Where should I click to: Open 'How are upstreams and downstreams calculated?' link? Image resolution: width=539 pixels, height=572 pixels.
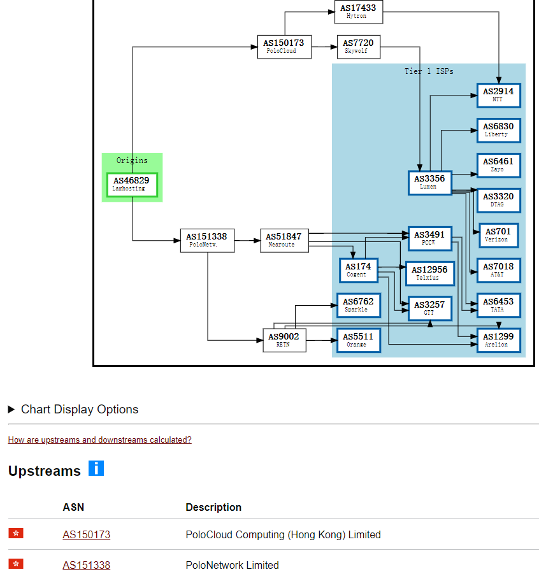pyautogui.click(x=99, y=440)
